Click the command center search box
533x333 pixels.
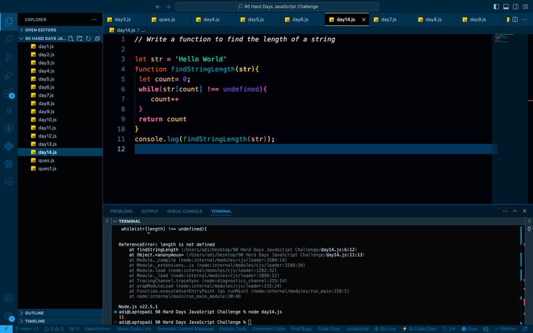coord(277,7)
